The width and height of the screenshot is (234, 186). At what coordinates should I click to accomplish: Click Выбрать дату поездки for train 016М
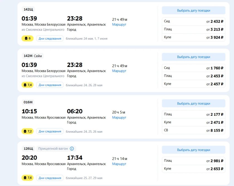point(193,104)
